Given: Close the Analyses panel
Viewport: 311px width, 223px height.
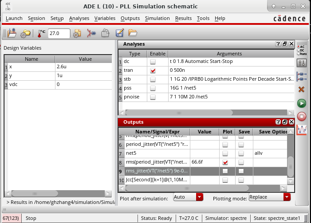Looking at the screenshot, I should tap(291, 44).
